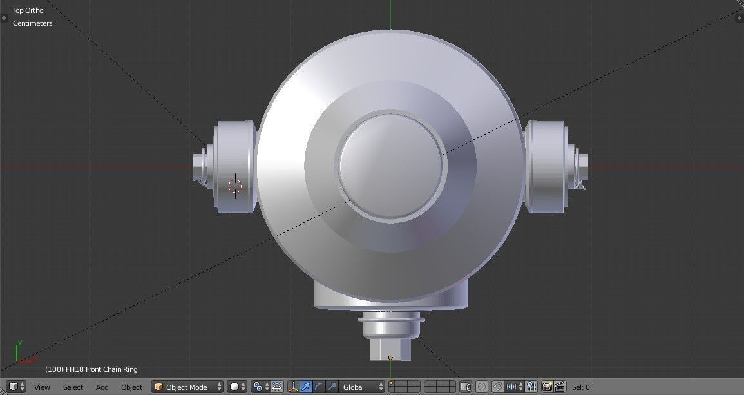Open the Select menu
Screen dimensions: 744x395
(x=73, y=387)
